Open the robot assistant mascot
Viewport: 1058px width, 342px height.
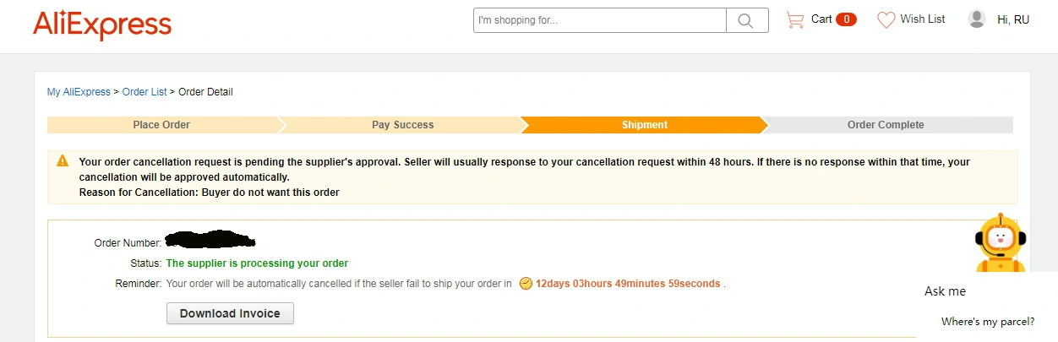point(1001,243)
